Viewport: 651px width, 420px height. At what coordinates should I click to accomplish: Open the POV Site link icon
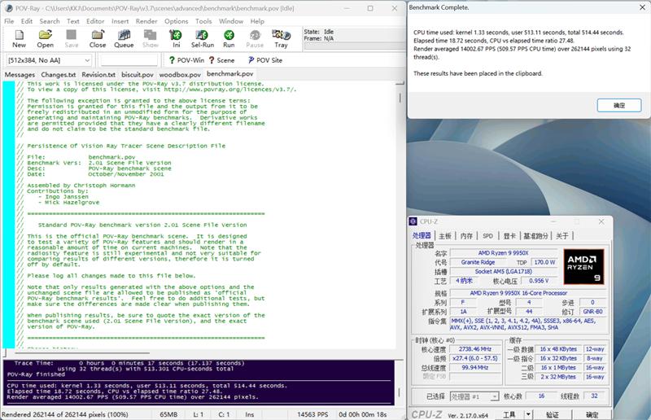click(x=265, y=60)
